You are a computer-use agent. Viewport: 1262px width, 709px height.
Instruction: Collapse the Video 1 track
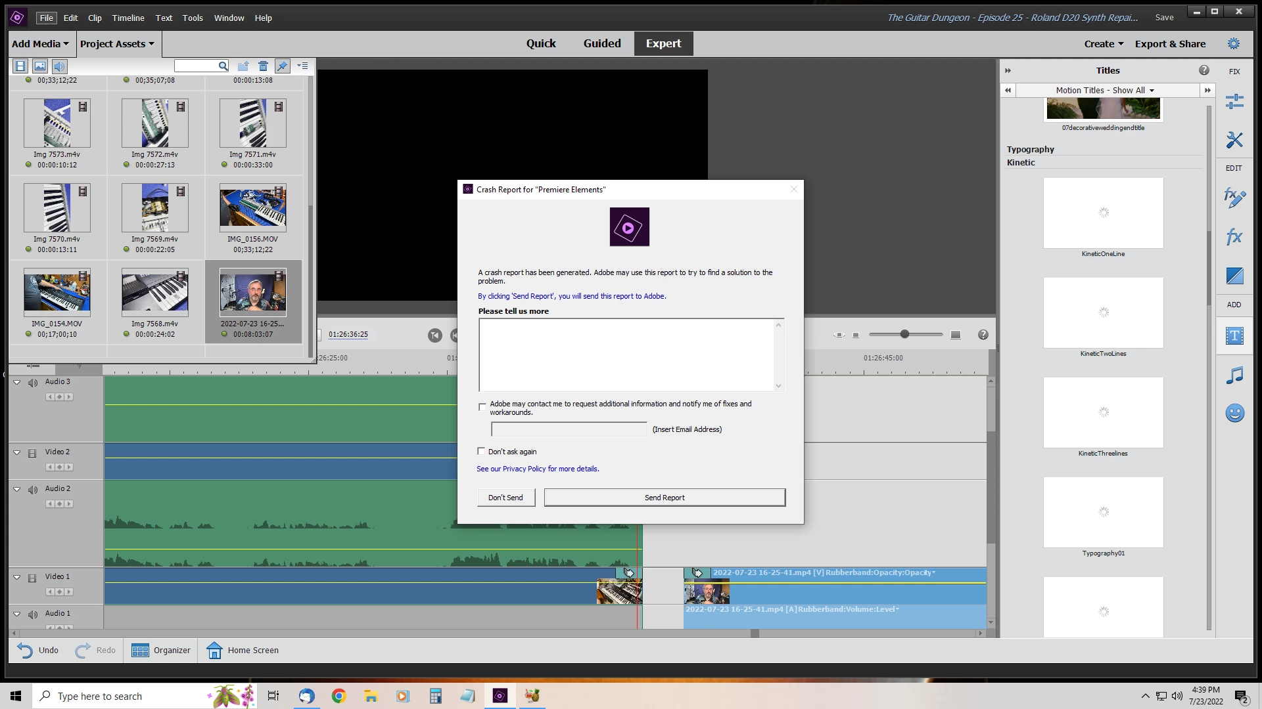[x=17, y=577]
